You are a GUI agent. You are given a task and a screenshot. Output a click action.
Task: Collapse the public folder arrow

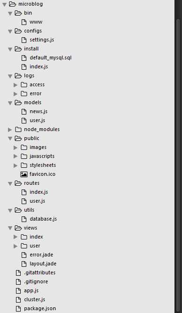(x=10, y=139)
